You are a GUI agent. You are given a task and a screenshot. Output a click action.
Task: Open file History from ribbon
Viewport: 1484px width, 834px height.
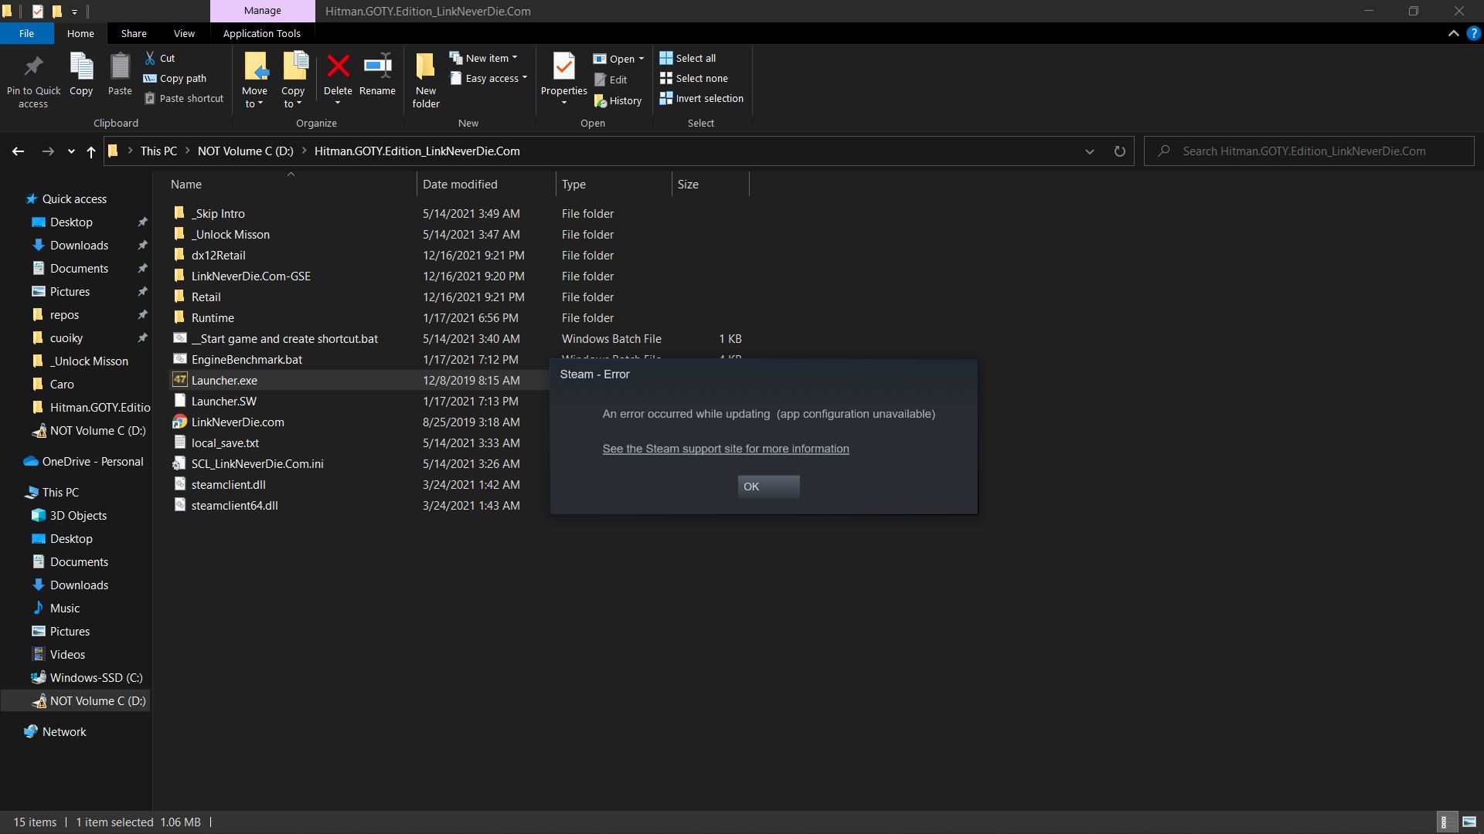618,100
